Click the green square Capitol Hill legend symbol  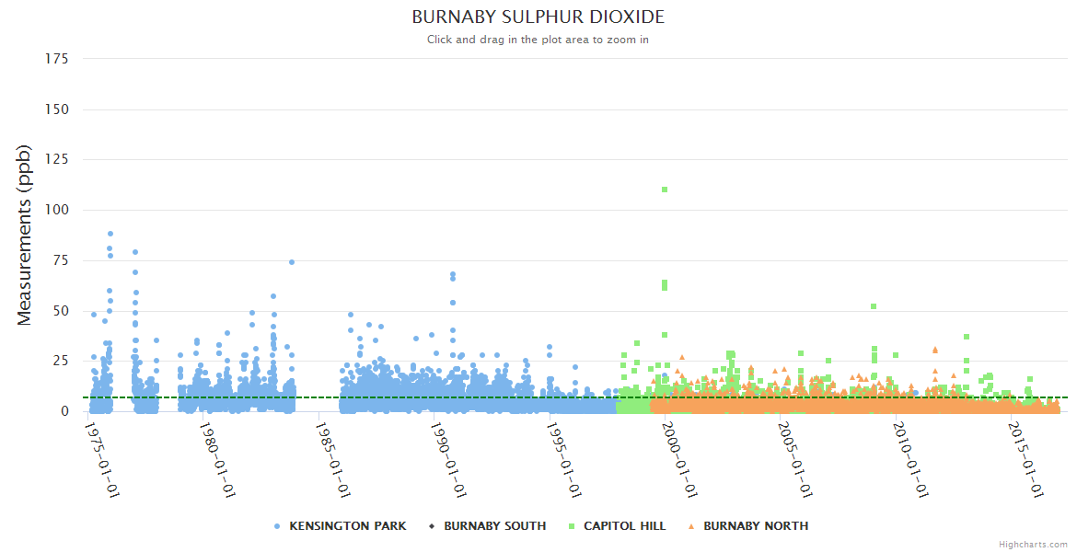572,526
